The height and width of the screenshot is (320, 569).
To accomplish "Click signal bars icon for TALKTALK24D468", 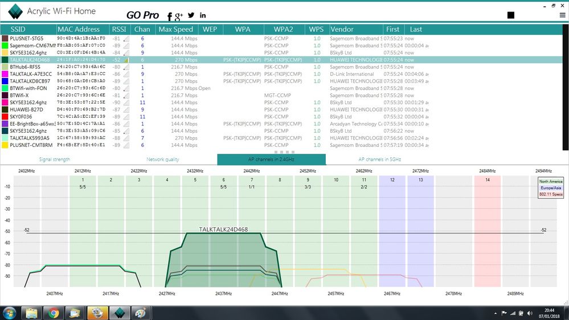I will pyautogui.click(x=126, y=60).
